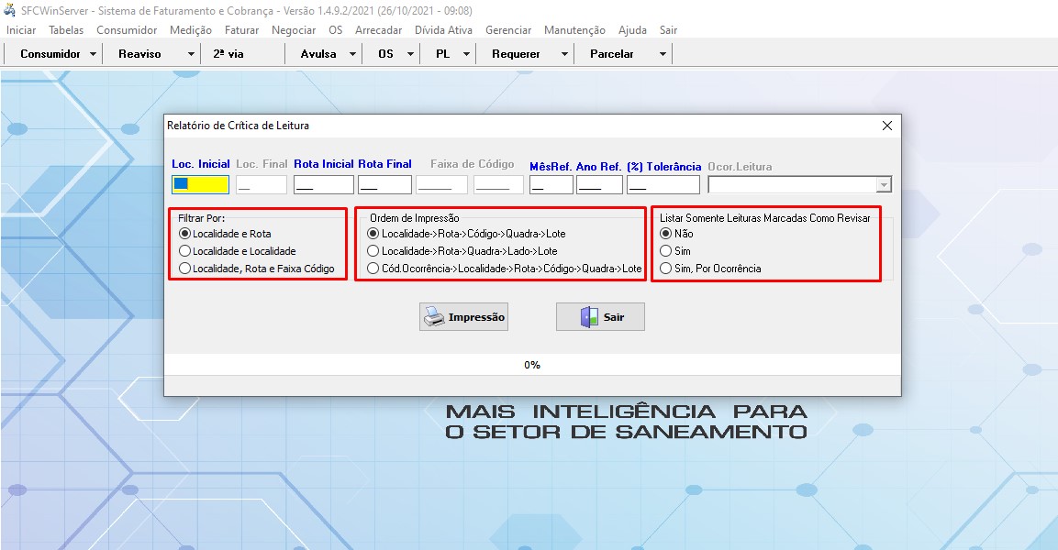Select 'Sim, Por Ocorrência' radio option
This screenshot has width=1058, height=550.
click(666, 269)
